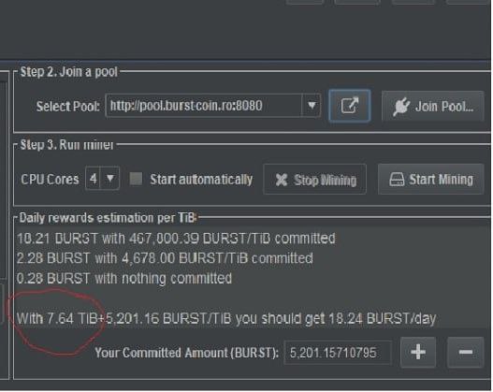Viewport: 493px width, 392px height.
Task: Open the CPU Cores dropdown
Action: [102, 179]
